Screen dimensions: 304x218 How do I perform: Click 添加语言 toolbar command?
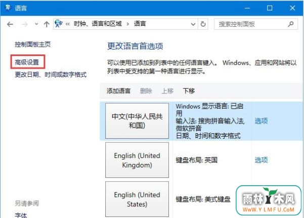[118, 91]
